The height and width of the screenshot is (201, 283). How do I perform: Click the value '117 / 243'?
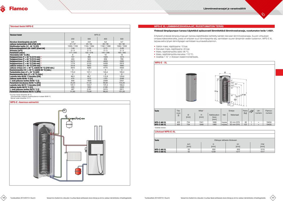[x=73, y=53]
